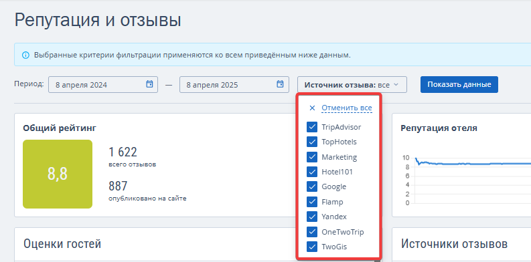
Task: Click the X icon beside Отменить все
Action: tap(312, 108)
